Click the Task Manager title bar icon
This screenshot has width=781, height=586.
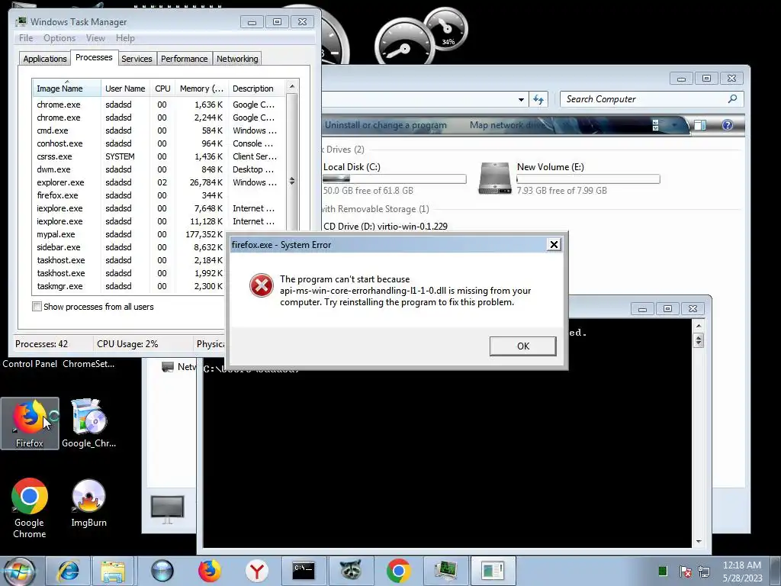(x=21, y=22)
